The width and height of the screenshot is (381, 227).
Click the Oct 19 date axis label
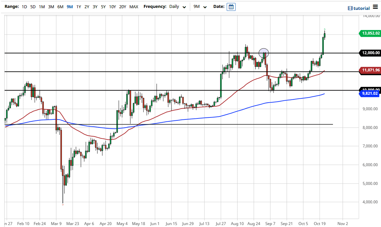(319, 224)
